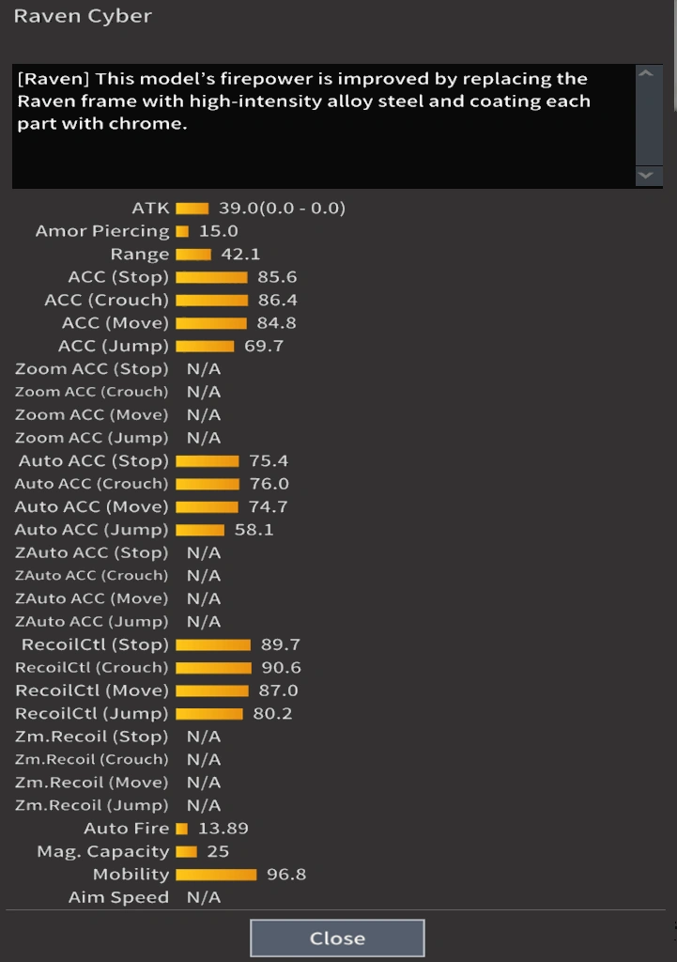Select the Range stat bar

click(x=193, y=255)
